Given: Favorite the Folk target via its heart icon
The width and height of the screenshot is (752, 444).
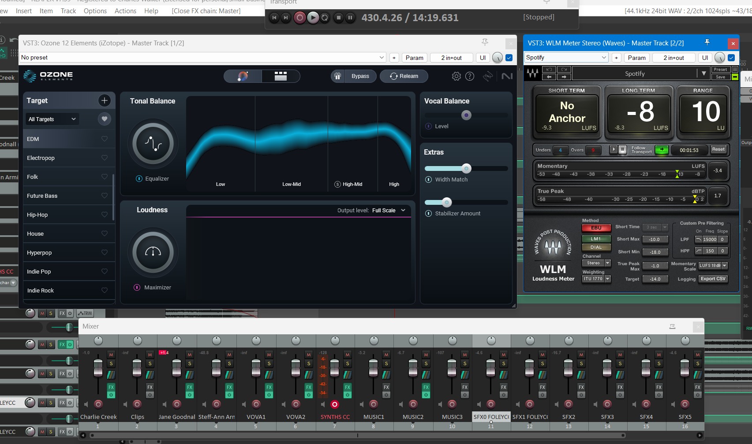Looking at the screenshot, I should [x=105, y=176].
